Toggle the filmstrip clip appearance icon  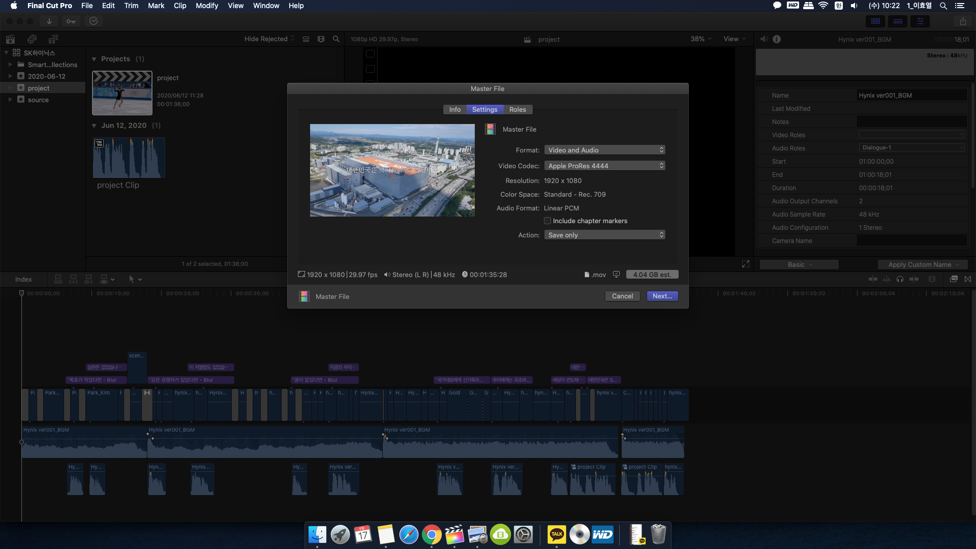pos(321,39)
